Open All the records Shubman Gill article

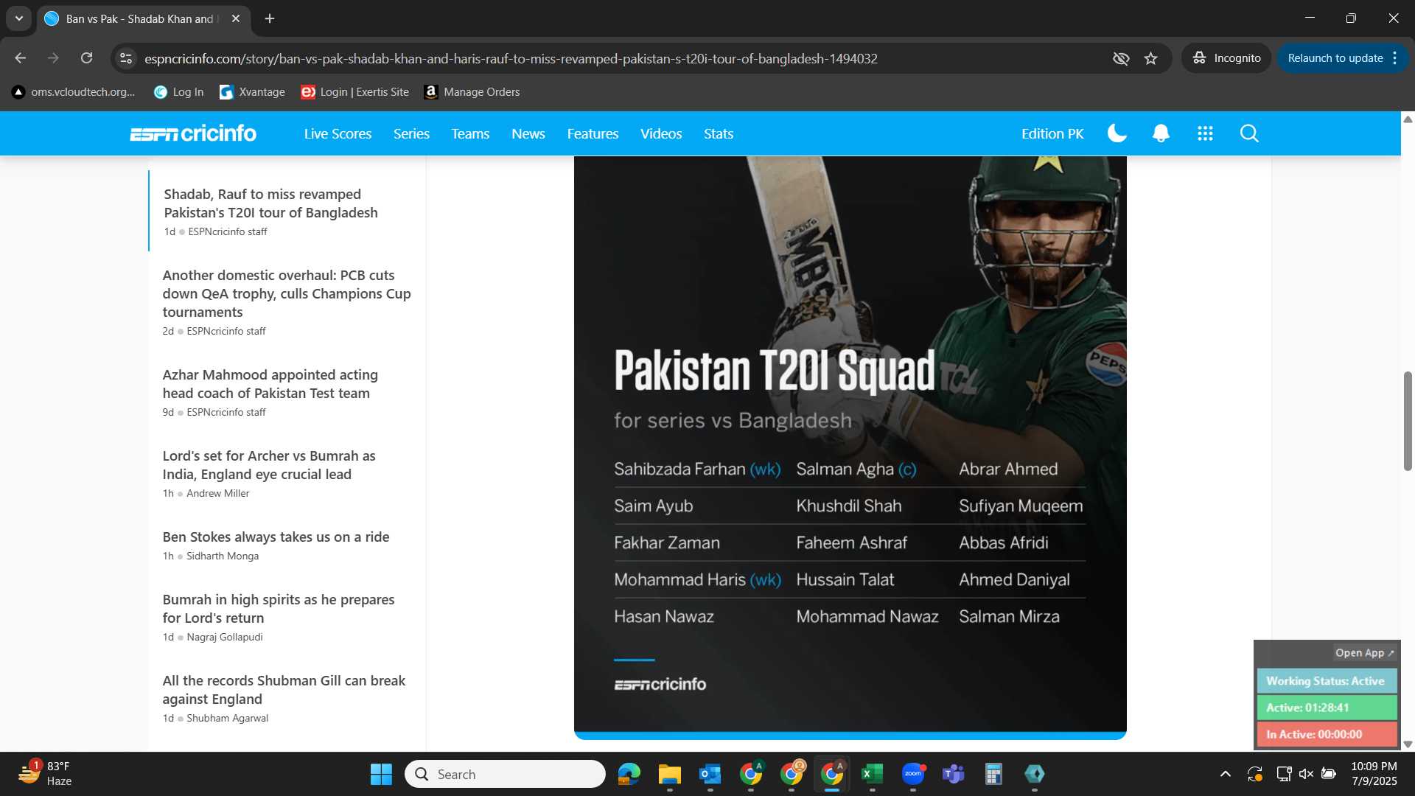284,690
